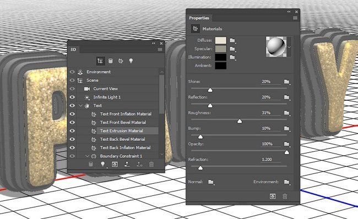Click scroll down arrow in 3D panel
The width and height of the screenshot is (358, 219).
pos(162,154)
